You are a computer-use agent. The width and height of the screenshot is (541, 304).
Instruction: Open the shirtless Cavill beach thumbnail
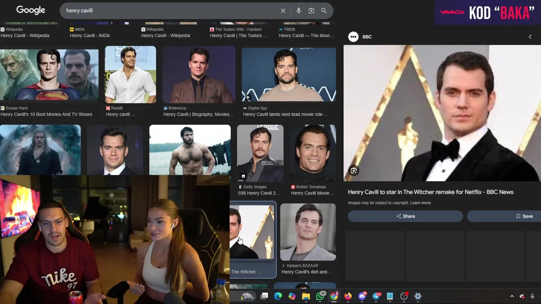point(190,150)
